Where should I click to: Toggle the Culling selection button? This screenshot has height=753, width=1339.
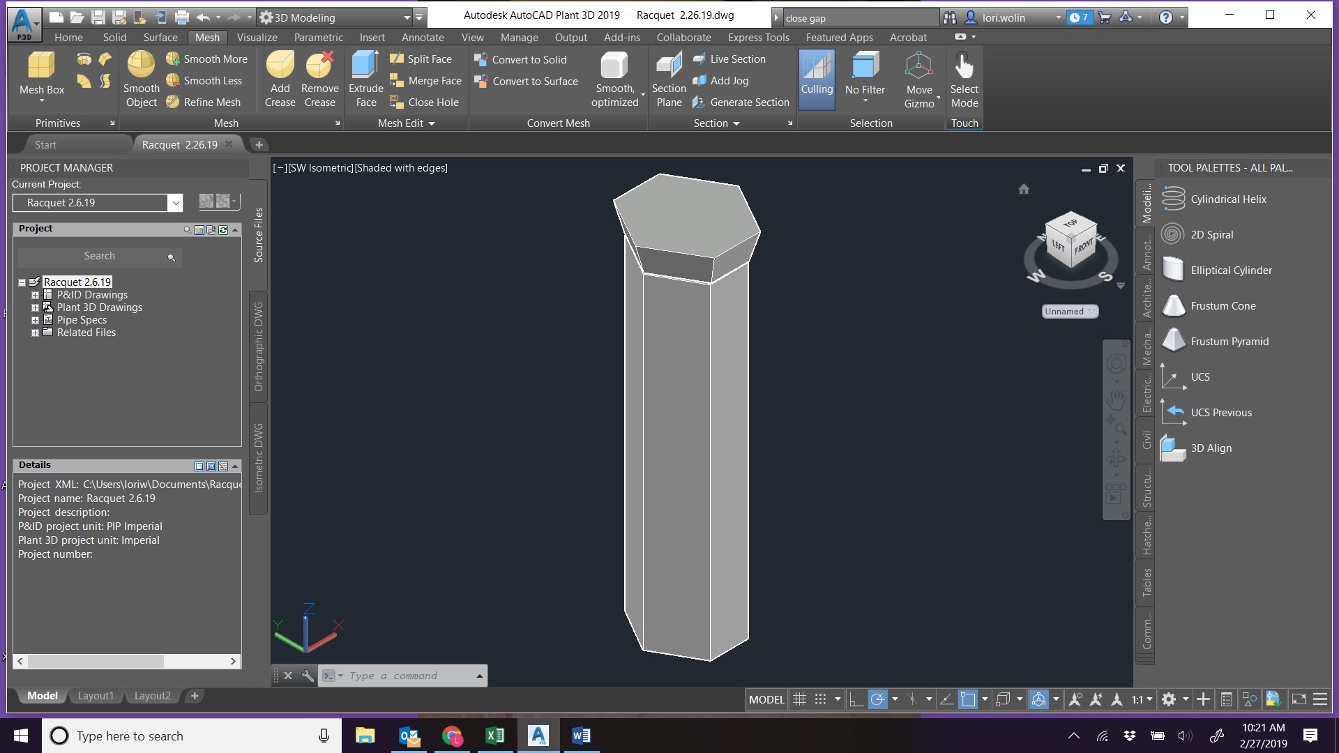[817, 77]
